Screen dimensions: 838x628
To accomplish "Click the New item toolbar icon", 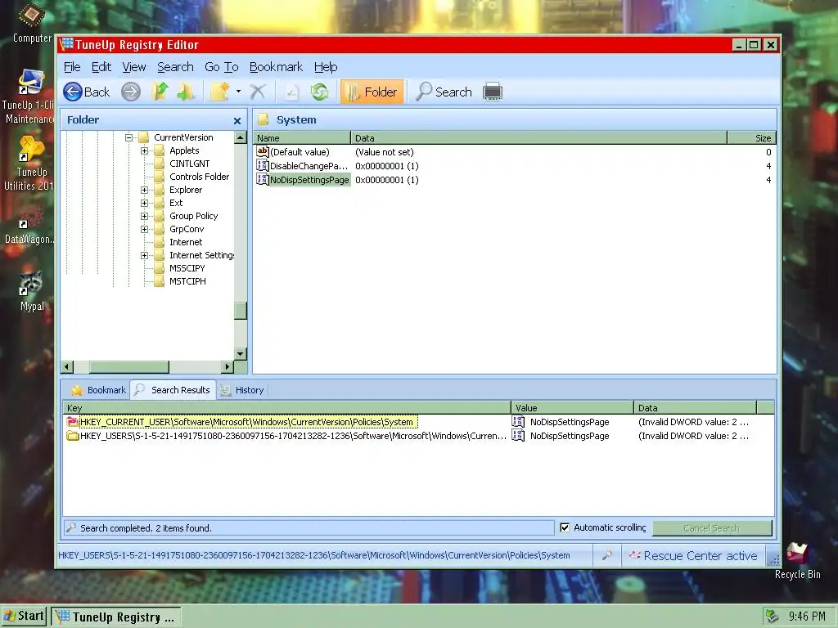I will click(x=219, y=92).
